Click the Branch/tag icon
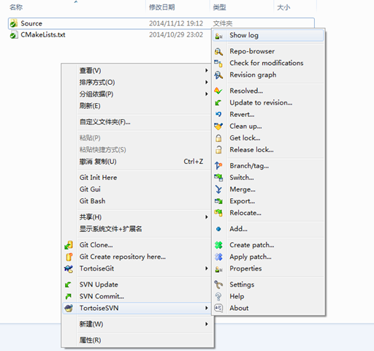 click(218, 166)
